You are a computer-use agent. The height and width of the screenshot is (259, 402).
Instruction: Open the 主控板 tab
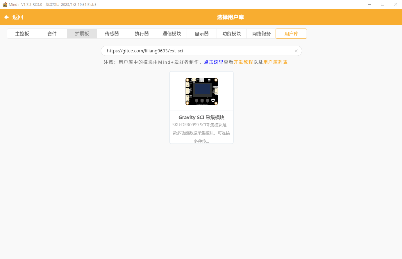(22, 34)
